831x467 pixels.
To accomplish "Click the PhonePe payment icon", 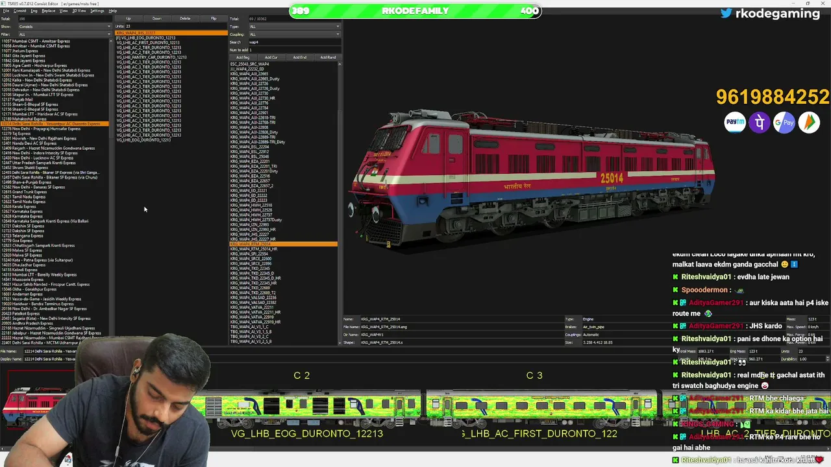I will click(760, 122).
